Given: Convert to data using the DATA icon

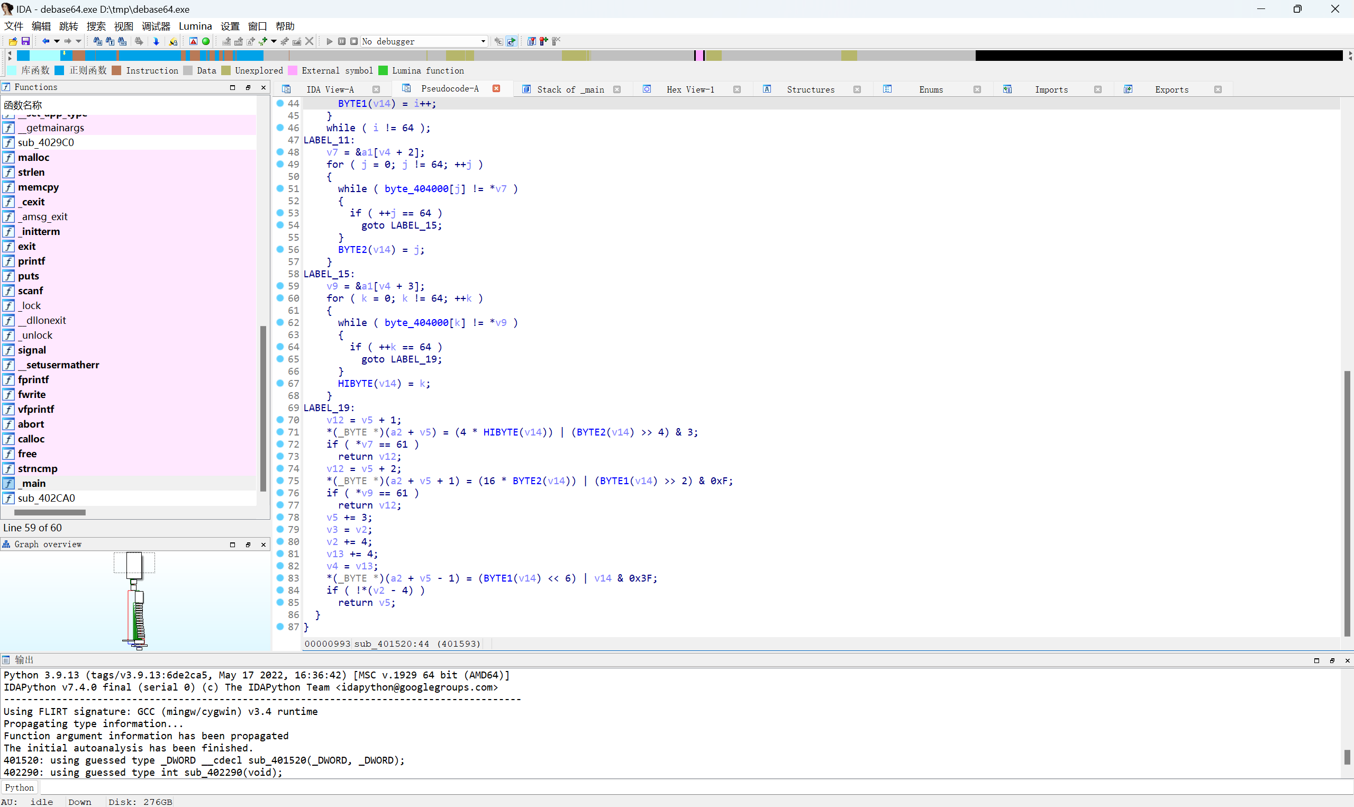Looking at the screenshot, I should (x=239, y=41).
